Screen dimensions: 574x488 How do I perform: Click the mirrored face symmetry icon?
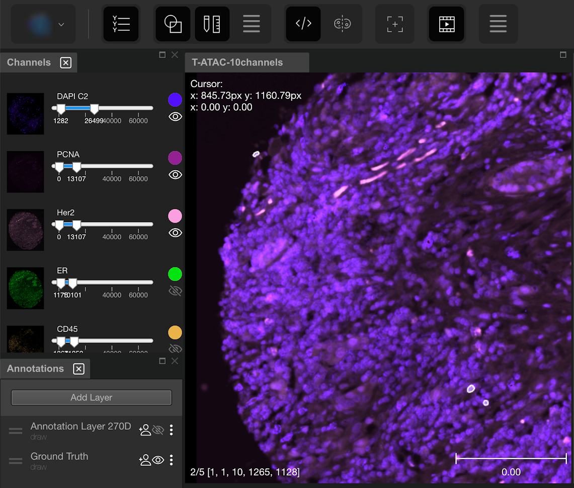coord(343,24)
